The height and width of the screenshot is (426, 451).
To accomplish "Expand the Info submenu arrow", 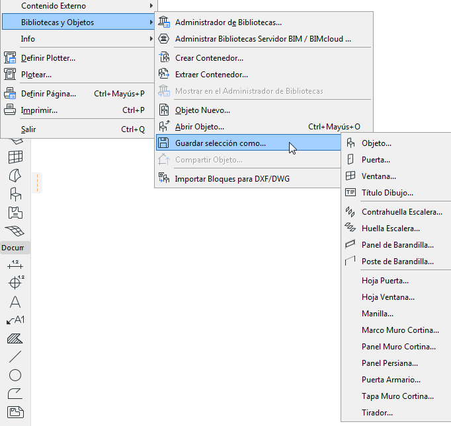I will point(151,38).
